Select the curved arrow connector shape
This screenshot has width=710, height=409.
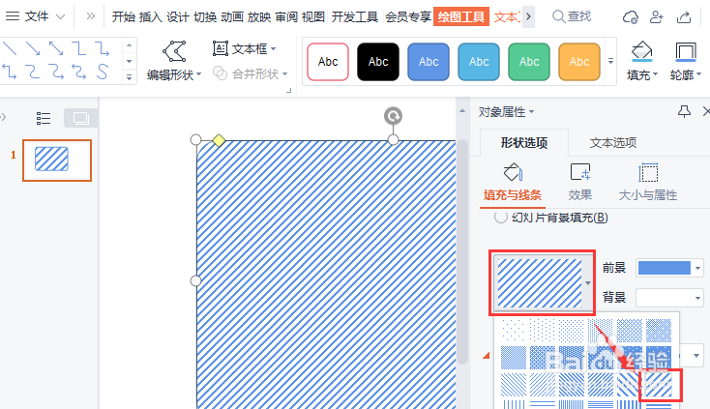tap(56, 72)
